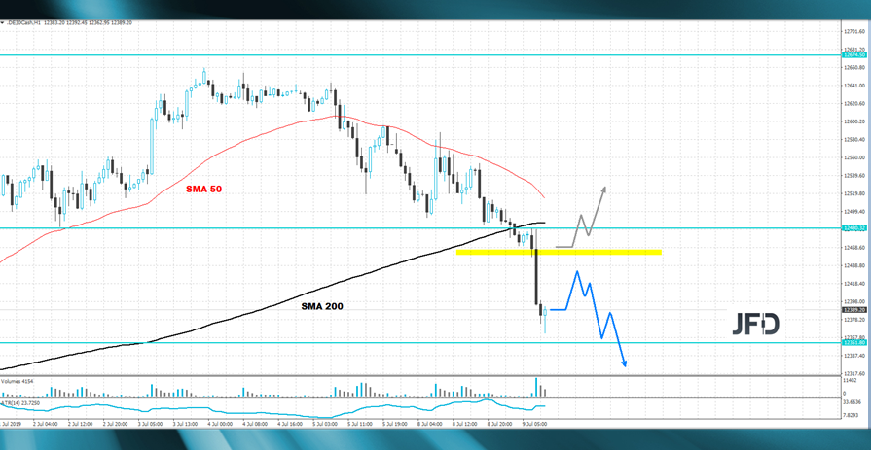Click the 11402 volume scale value
This screenshot has height=450, width=871.
pyautogui.click(x=850, y=381)
